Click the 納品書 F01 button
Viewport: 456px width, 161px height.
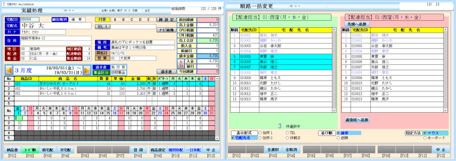pyautogui.click(x=13, y=150)
